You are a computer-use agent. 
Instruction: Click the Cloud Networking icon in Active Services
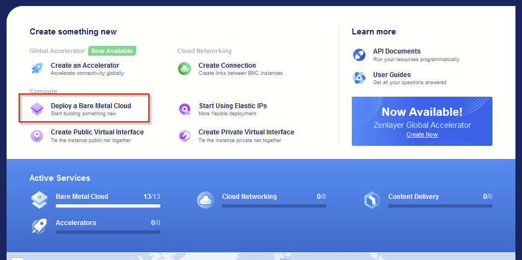[205, 200]
